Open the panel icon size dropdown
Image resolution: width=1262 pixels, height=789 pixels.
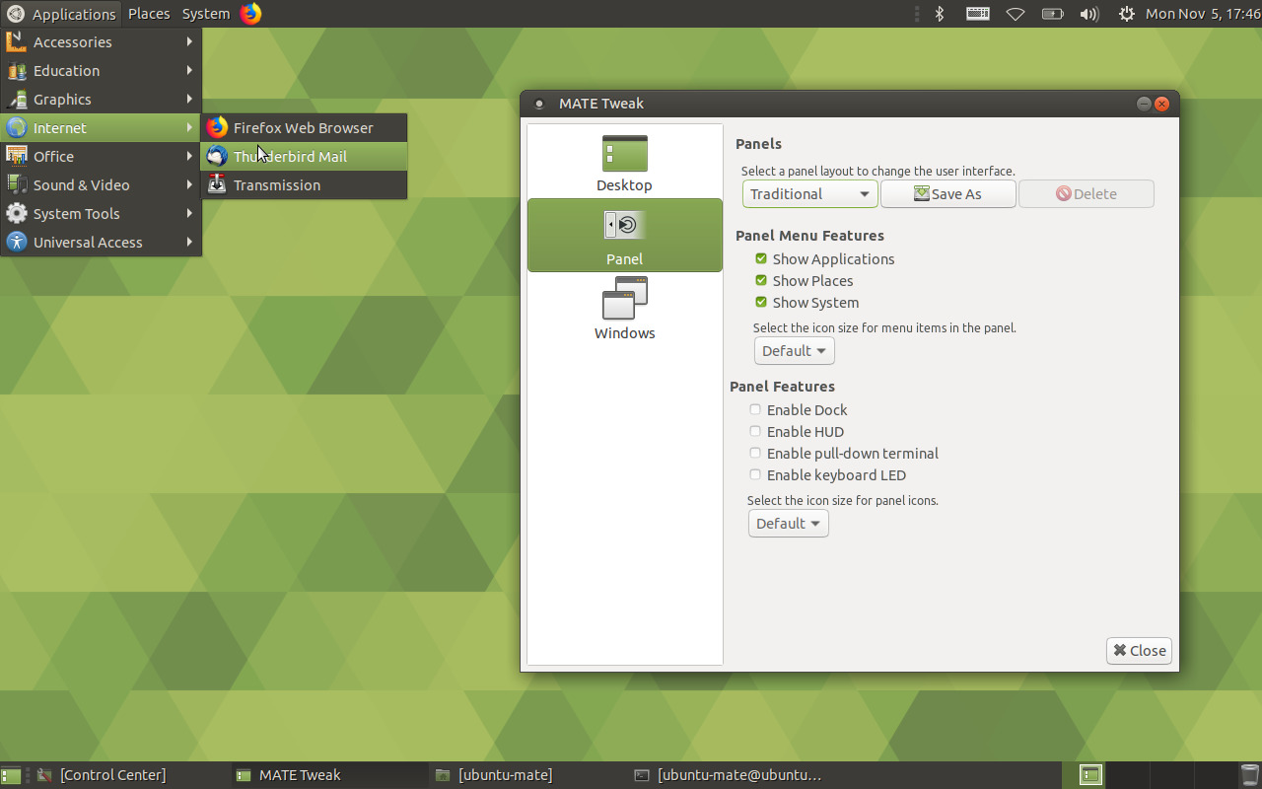(x=788, y=523)
